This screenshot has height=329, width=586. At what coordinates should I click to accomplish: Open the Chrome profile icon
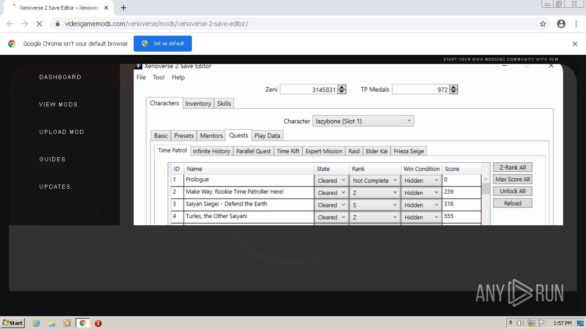pos(561,24)
